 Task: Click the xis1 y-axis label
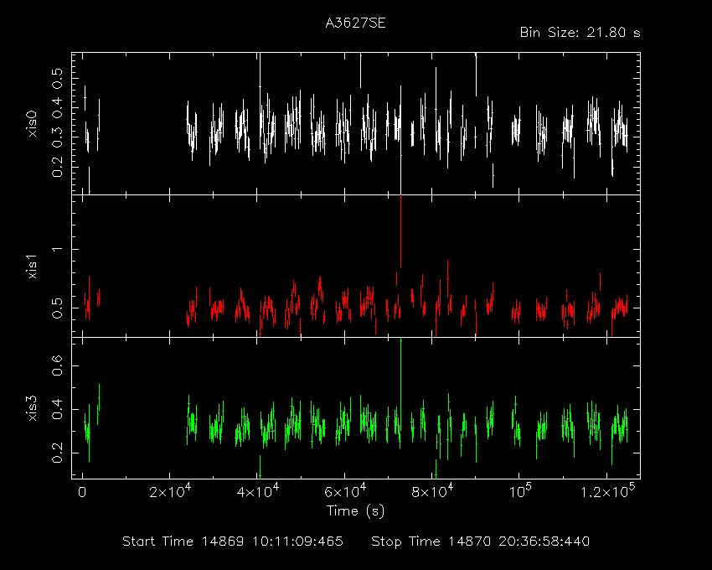(x=32, y=267)
